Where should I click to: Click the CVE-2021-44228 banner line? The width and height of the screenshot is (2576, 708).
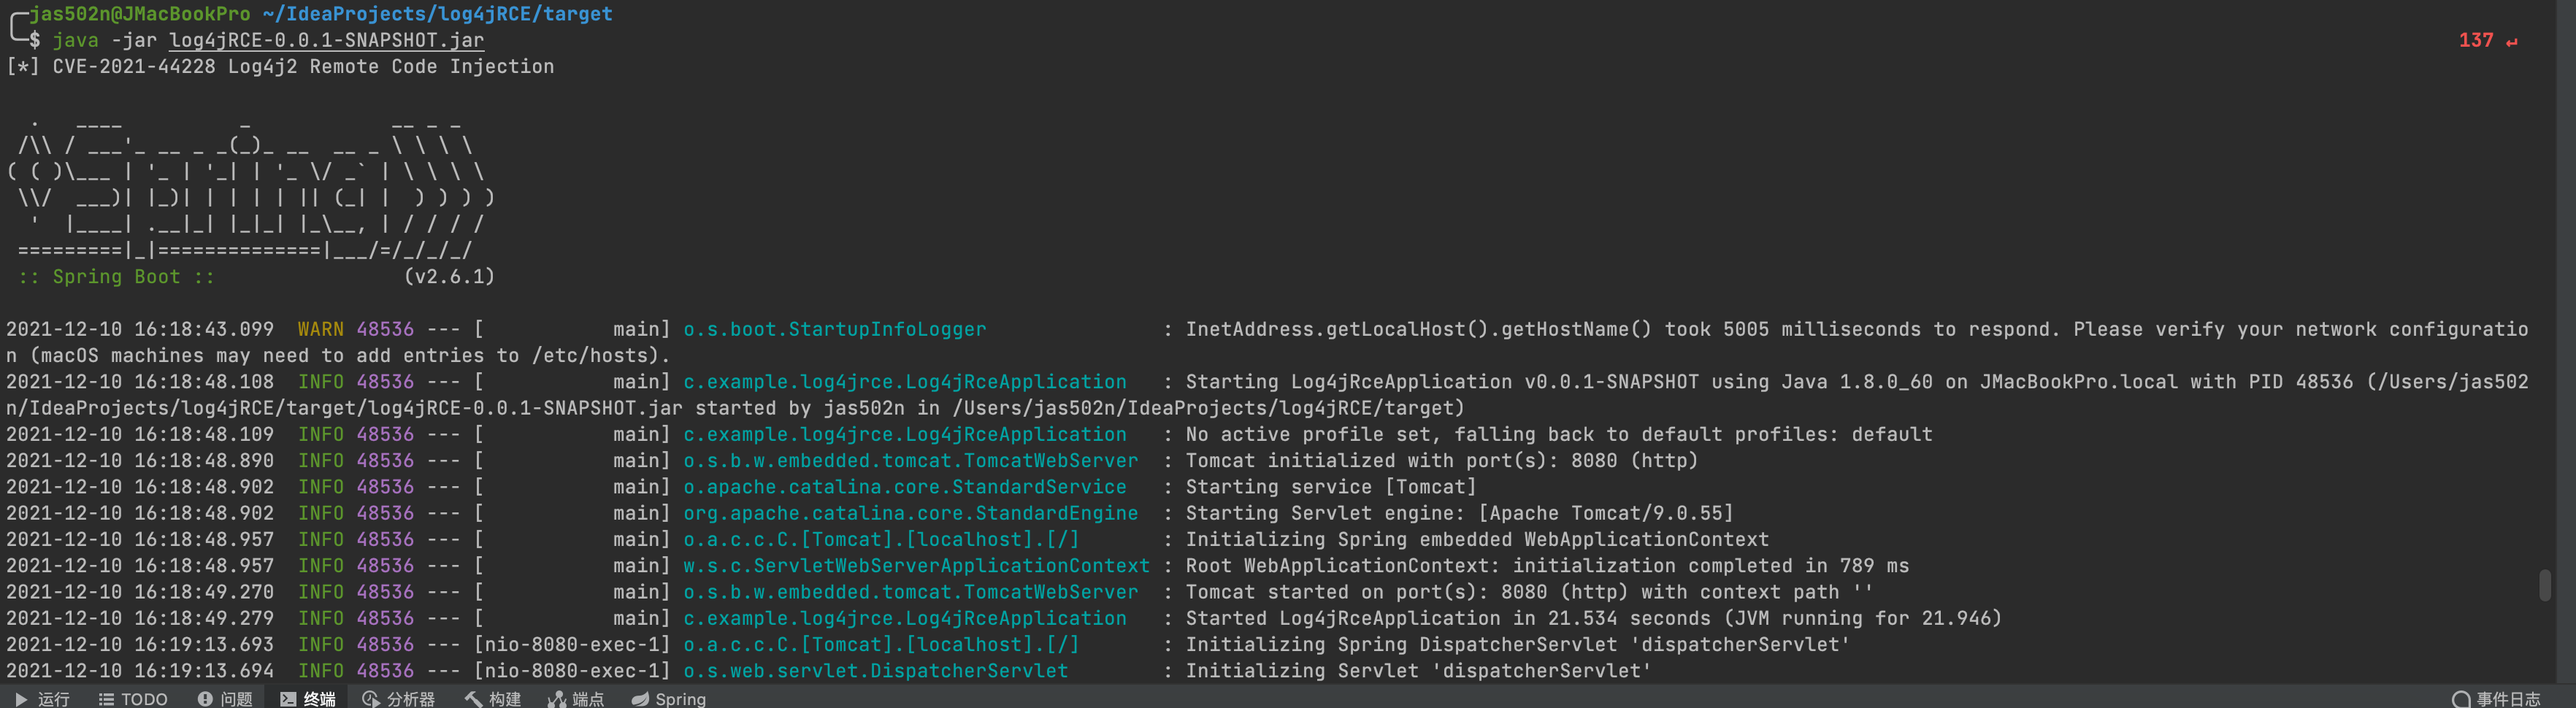click(x=280, y=66)
